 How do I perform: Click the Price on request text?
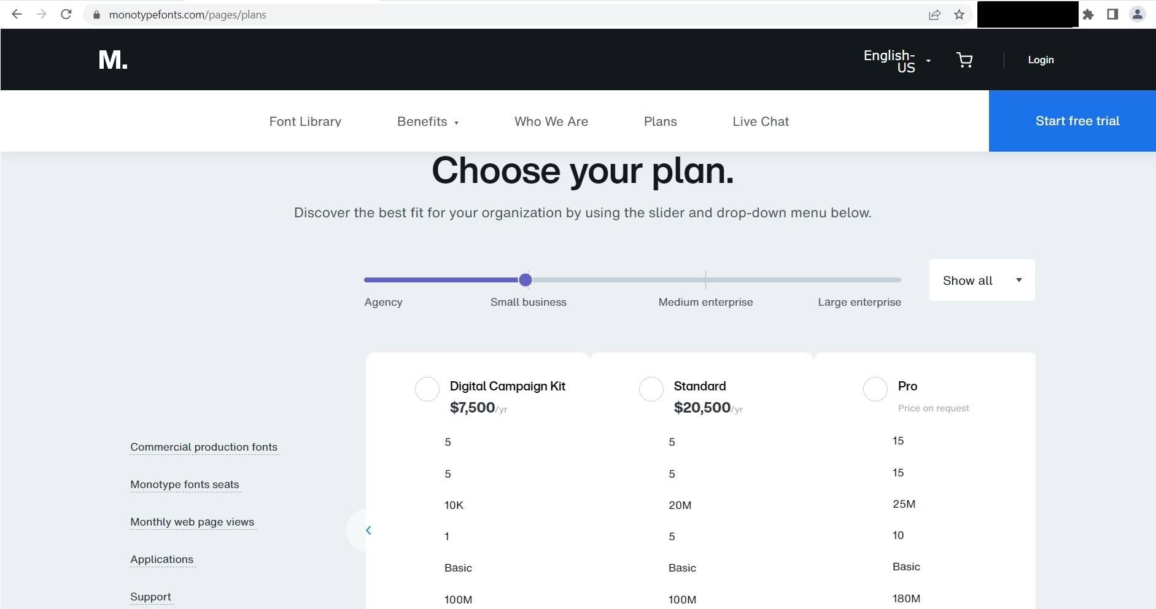point(934,408)
